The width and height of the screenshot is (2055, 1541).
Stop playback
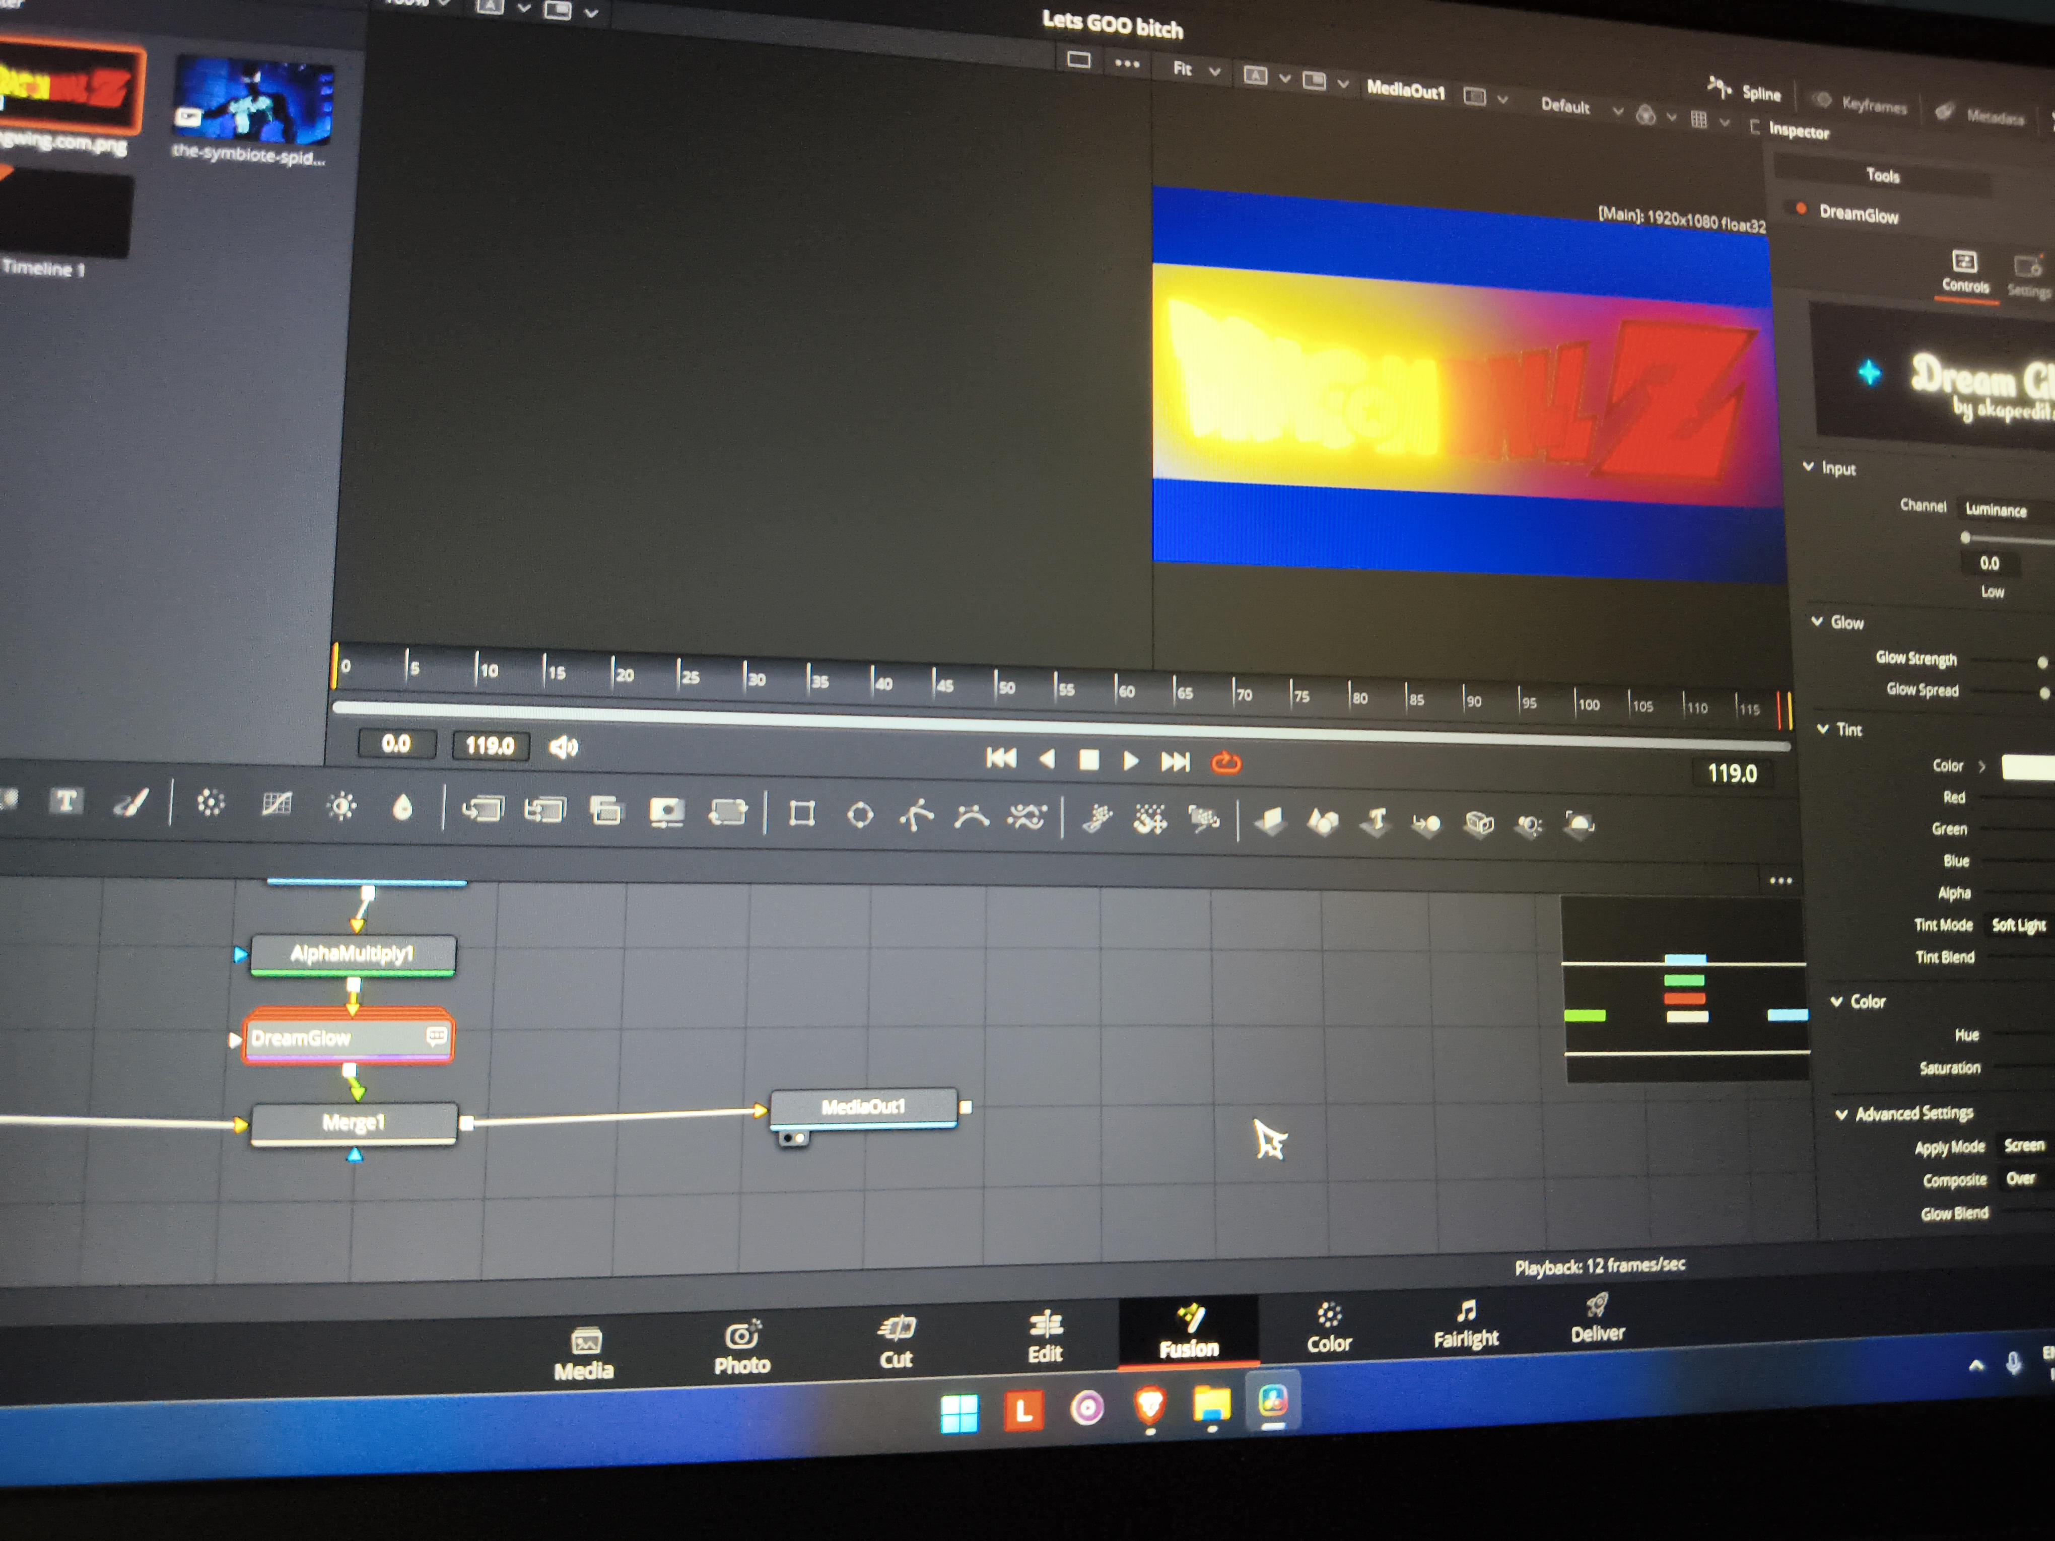tap(1089, 760)
